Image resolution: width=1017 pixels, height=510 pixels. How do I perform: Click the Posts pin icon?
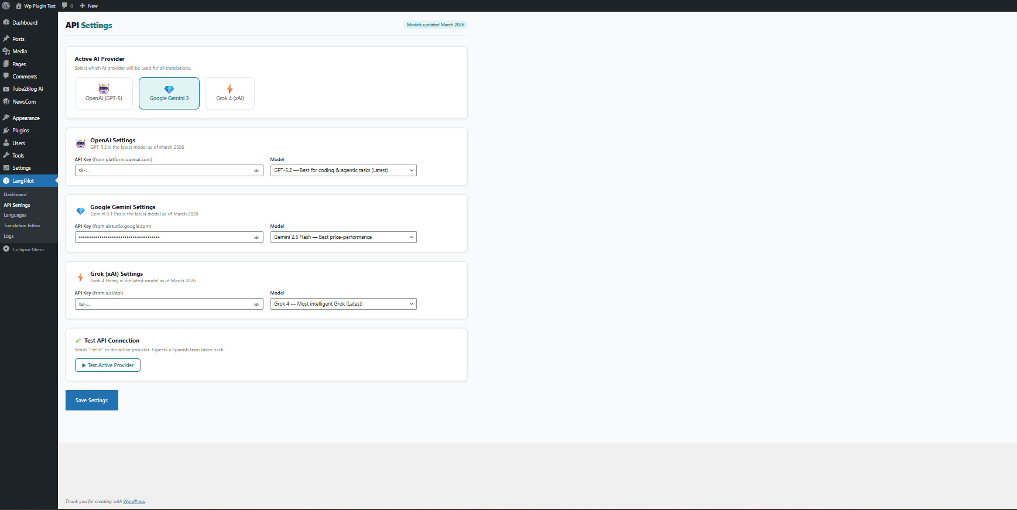click(6, 39)
